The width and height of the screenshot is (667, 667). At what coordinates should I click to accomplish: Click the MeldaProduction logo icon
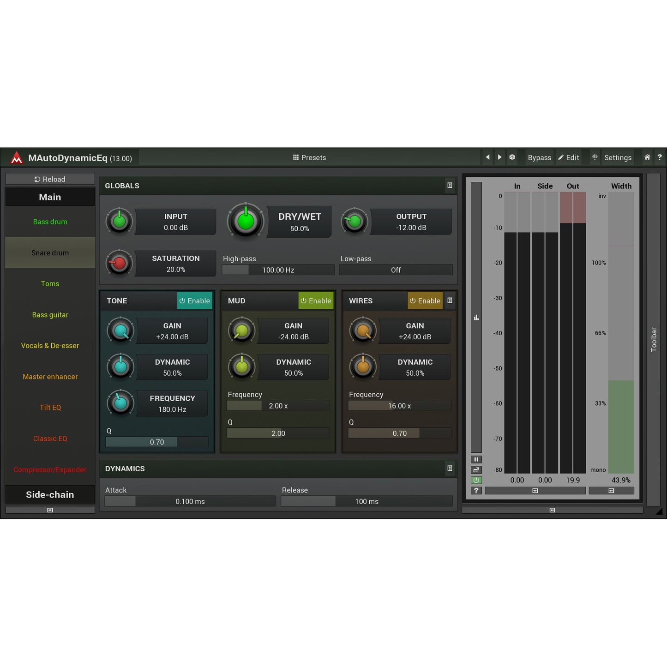coord(17,158)
